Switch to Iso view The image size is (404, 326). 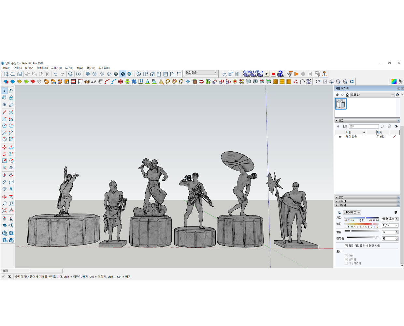pyautogui.click(x=138, y=74)
